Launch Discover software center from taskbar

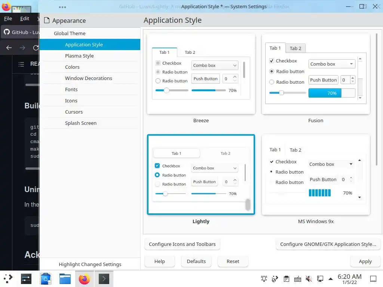[46, 279]
